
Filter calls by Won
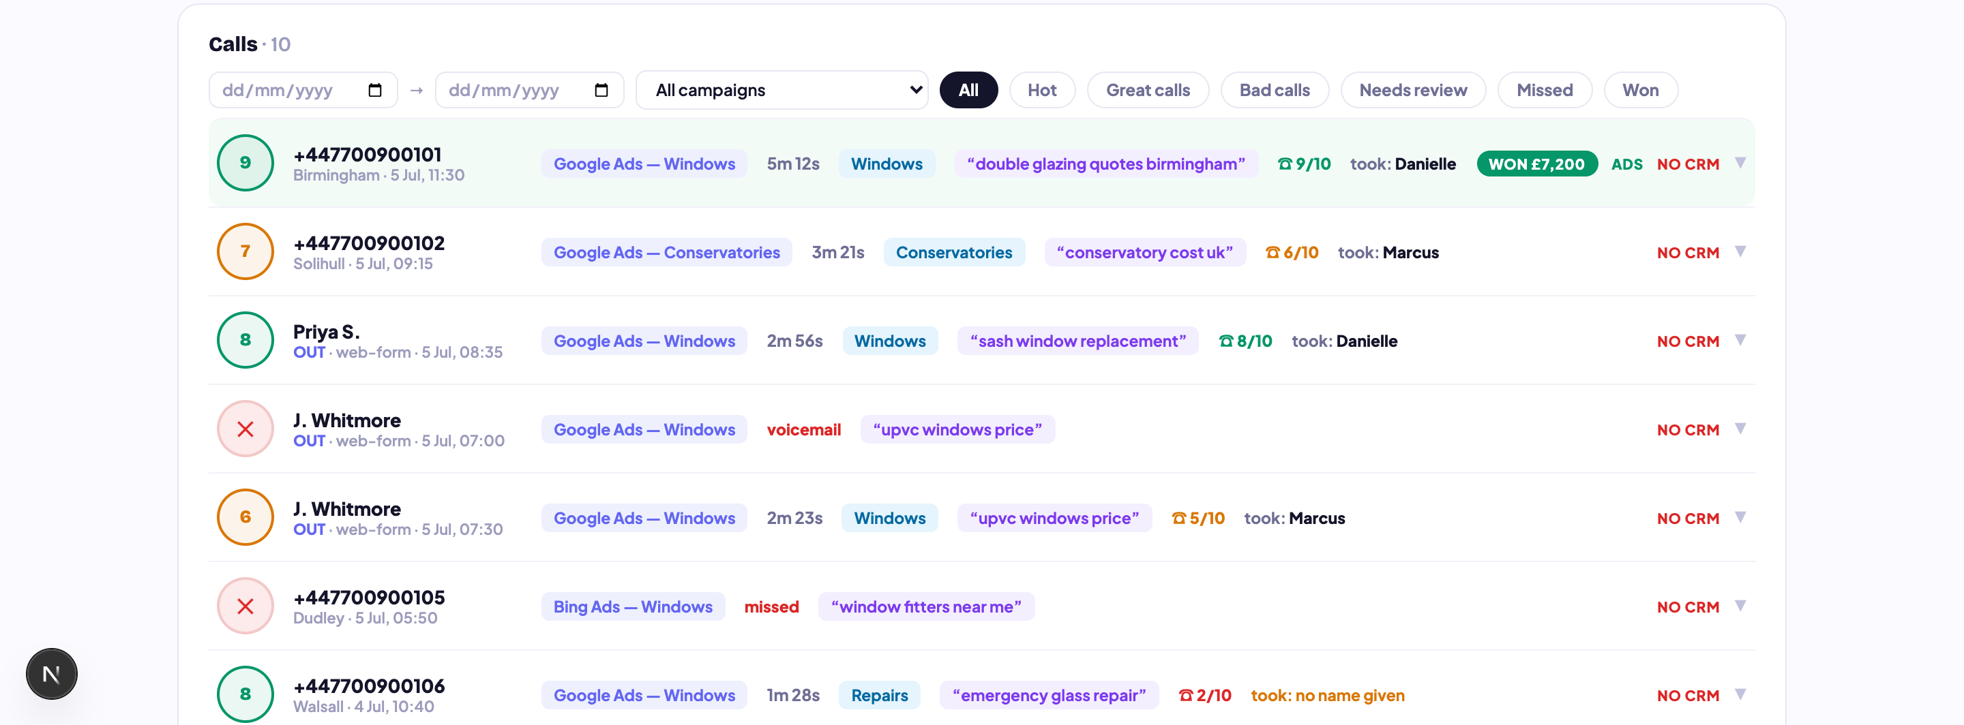[1641, 90]
